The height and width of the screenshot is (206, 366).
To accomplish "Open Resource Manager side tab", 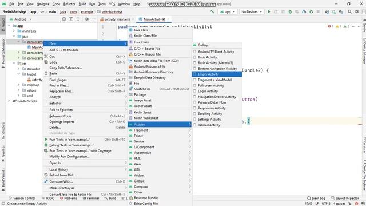I will pyautogui.click(x=3, y=53).
